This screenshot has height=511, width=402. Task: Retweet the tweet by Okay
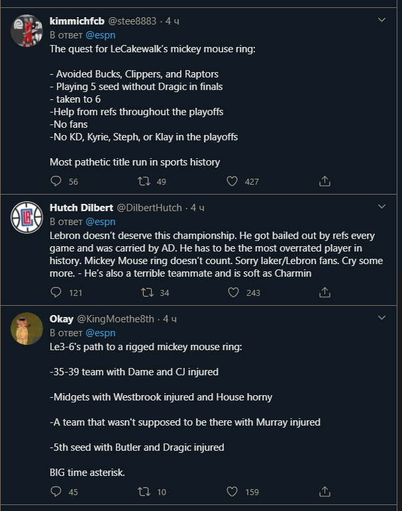click(x=143, y=492)
